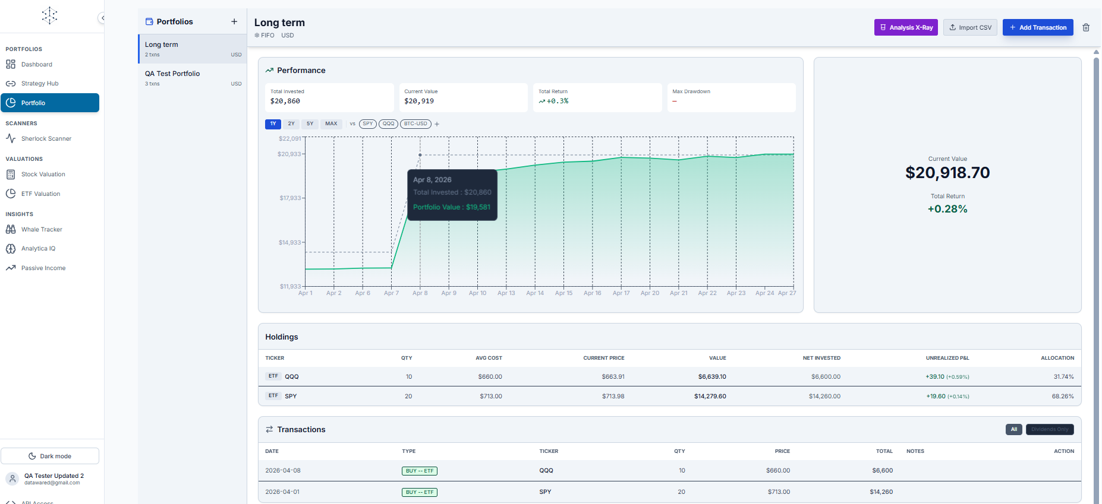
Task: Click the Portfolios header folder icon
Action: pos(149,21)
